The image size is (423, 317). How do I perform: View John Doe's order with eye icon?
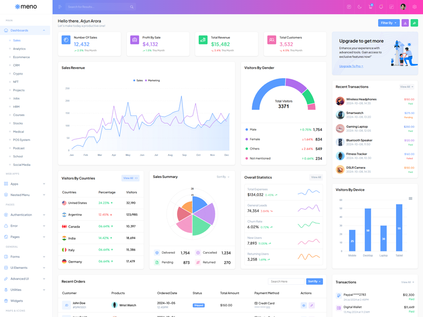click(304, 305)
